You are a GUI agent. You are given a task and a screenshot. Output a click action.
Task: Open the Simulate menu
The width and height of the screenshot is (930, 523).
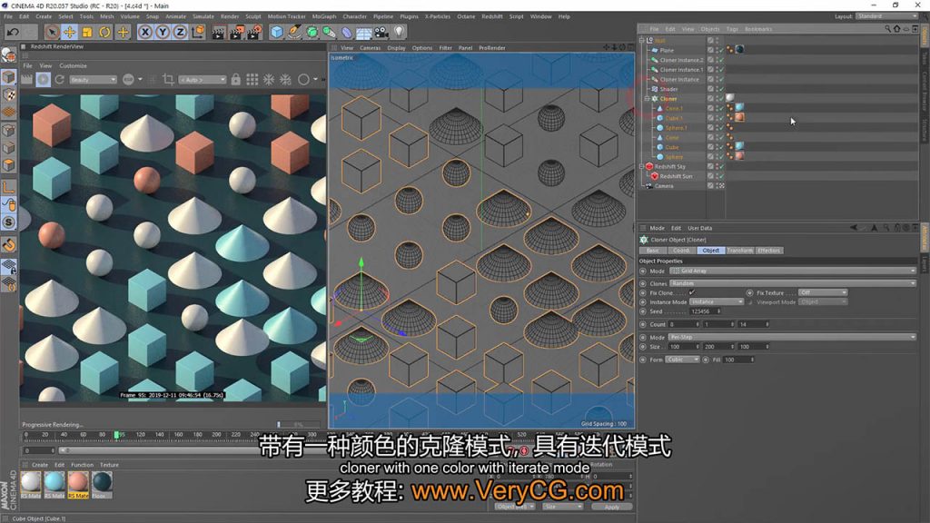tap(203, 16)
